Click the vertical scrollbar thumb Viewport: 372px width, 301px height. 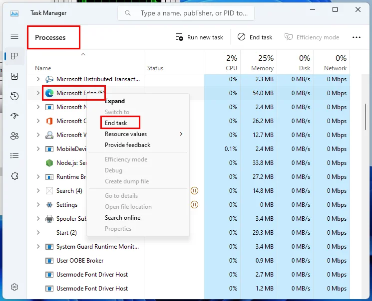pyautogui.click(x=366, y=117)
